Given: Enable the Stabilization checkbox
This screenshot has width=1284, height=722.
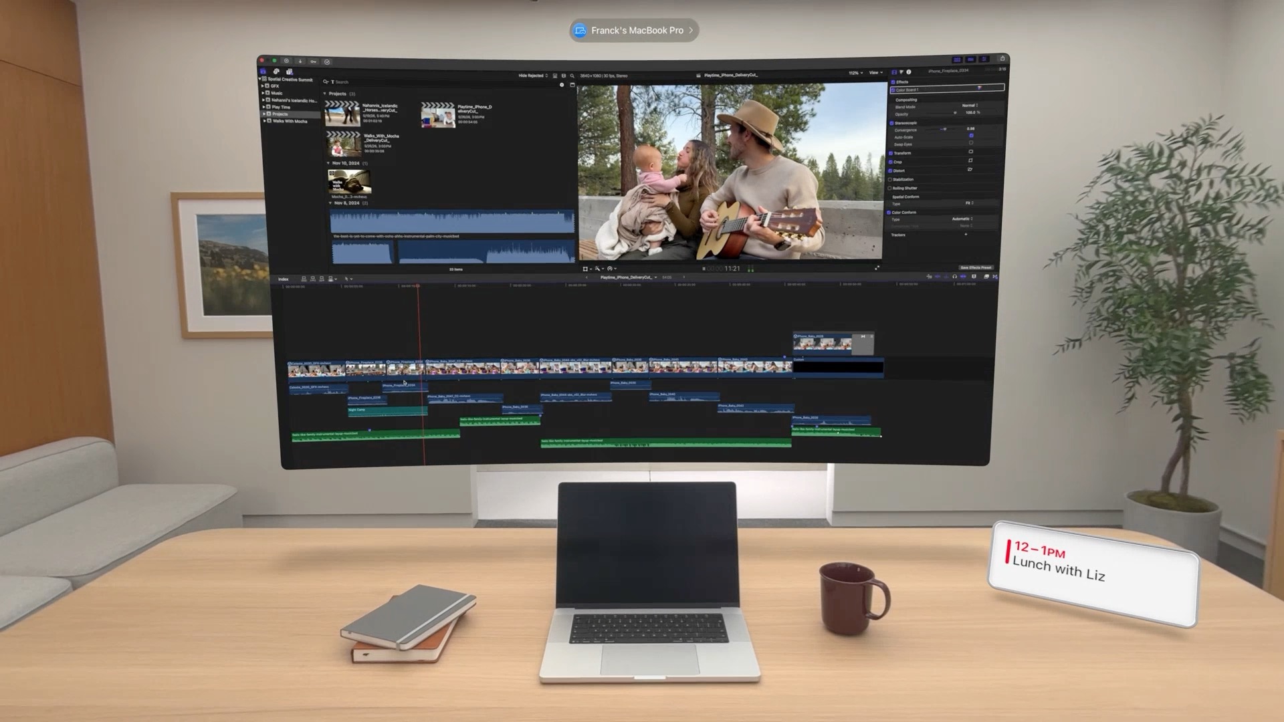Looking at the screenshot, I should pos(889,179).
